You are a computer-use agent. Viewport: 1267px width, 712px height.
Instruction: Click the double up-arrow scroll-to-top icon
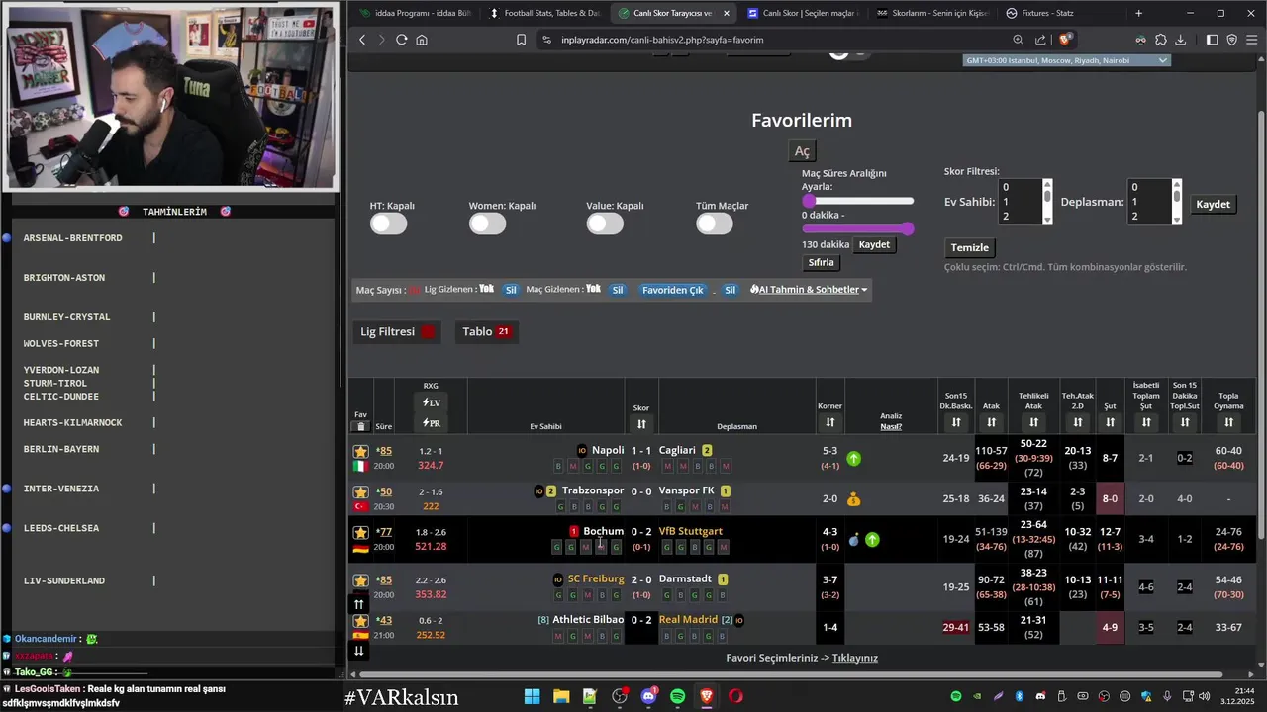(359, 603)
